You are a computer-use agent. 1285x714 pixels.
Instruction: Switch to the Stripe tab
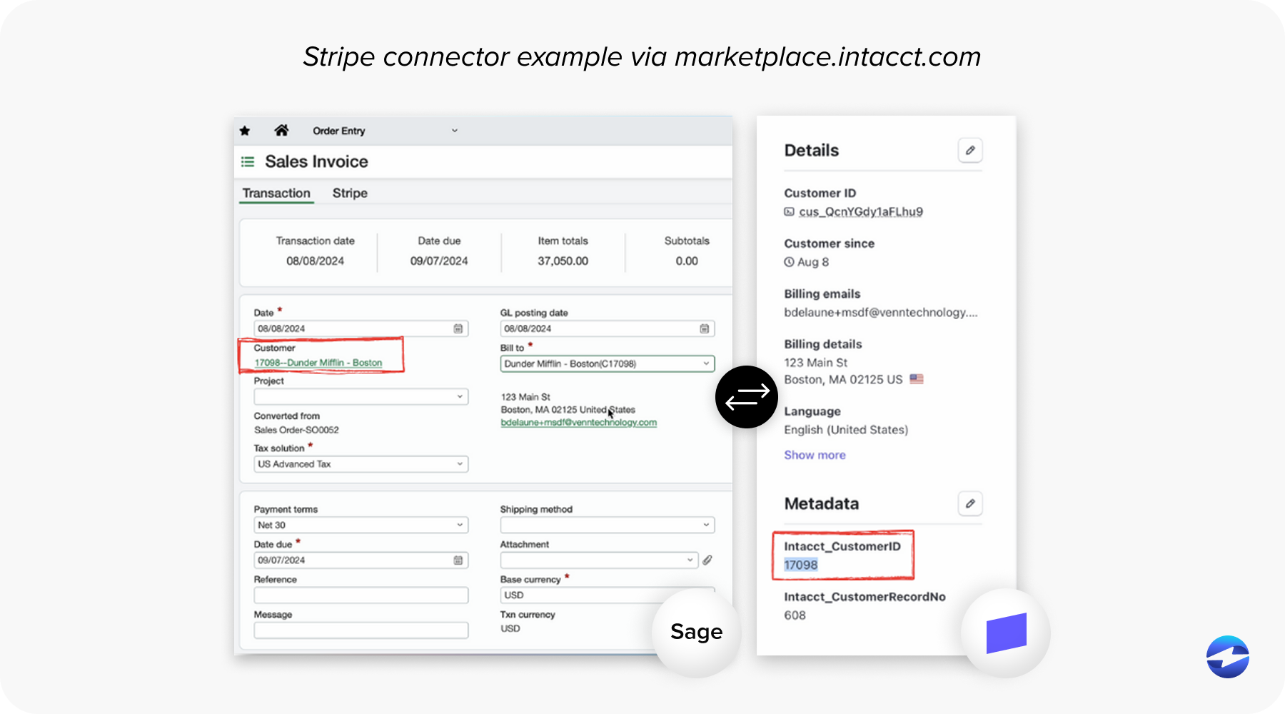pos(349,193)
